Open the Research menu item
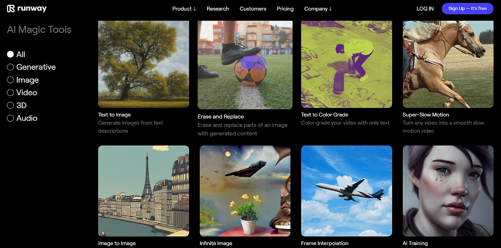 218,9
